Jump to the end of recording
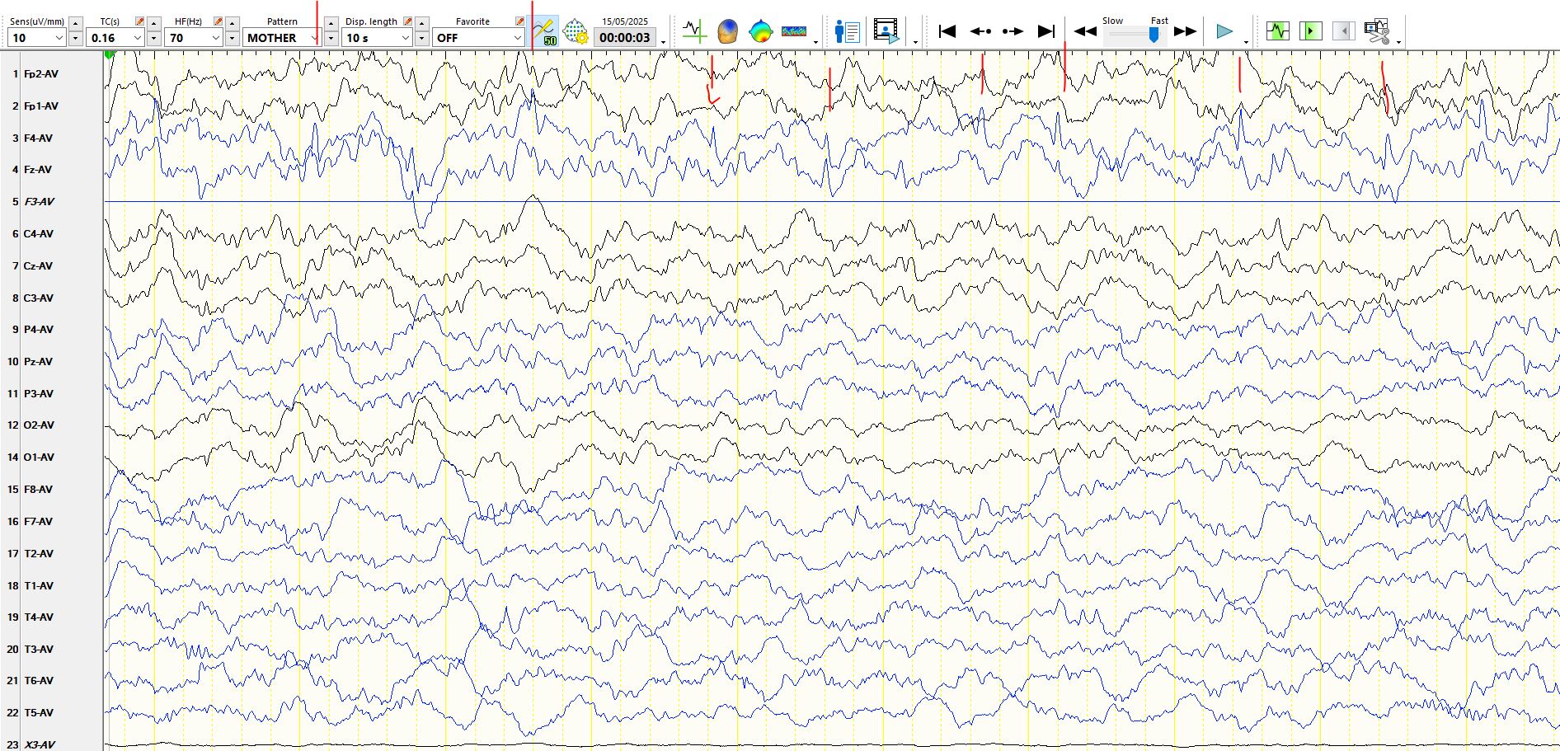 [1045, 31]
